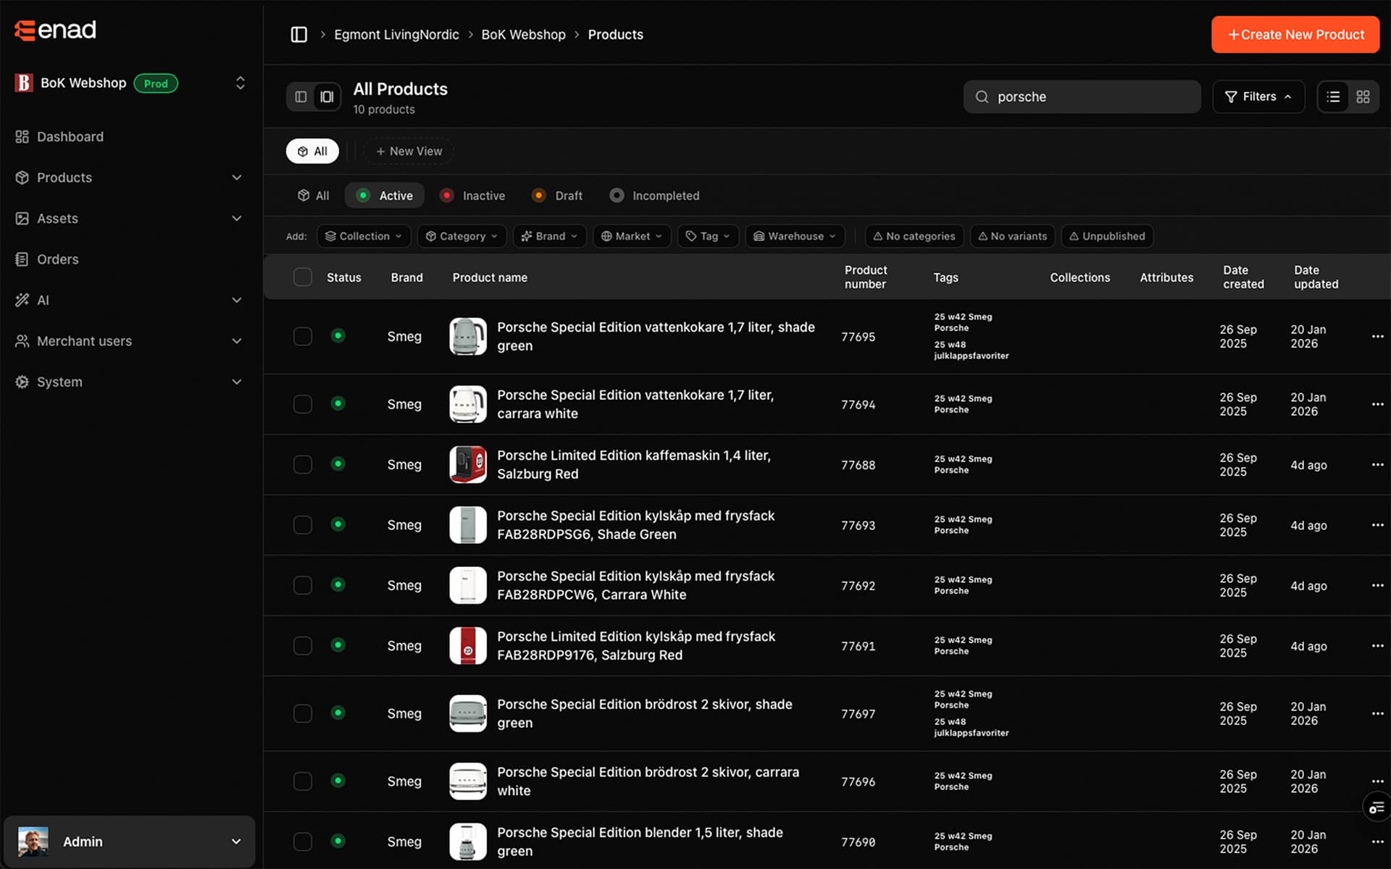Apply the No variants filter
Screen dimensions: 1391x869
click(1012, 236)
